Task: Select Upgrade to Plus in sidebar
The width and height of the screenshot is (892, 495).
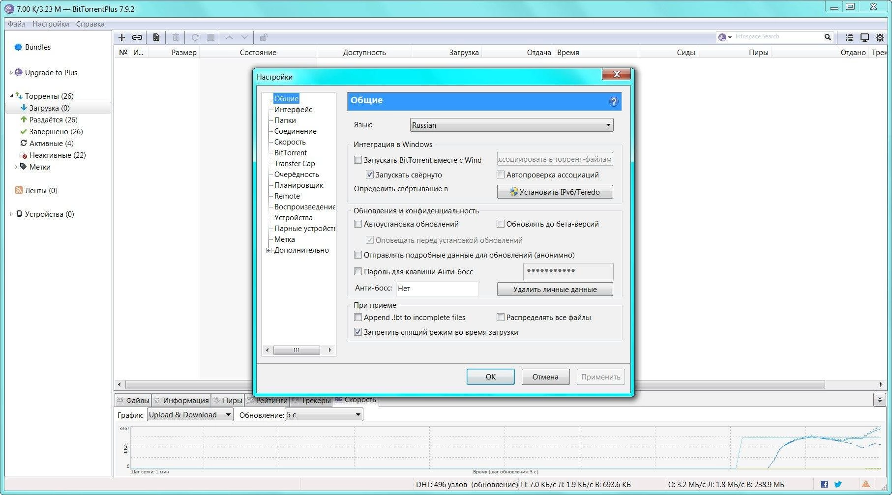Action: tap(51, 73)
